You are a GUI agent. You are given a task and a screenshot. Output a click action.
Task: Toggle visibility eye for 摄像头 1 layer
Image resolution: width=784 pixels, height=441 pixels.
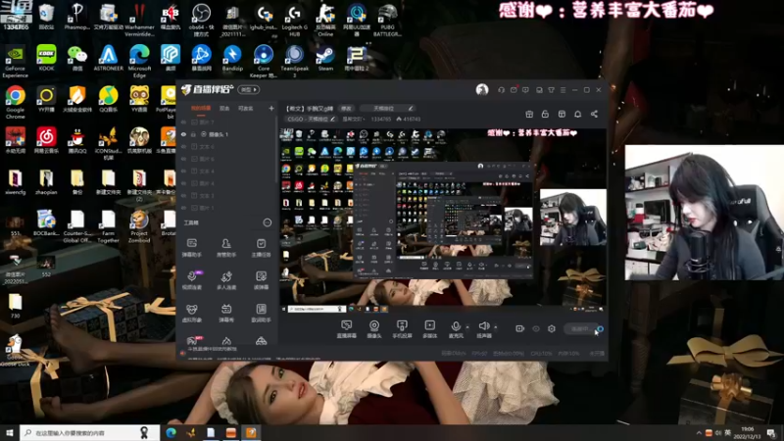[x=183, y=134]
